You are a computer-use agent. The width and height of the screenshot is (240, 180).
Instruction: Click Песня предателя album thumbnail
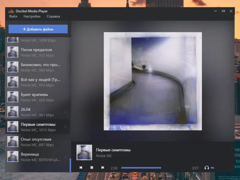click(x=13, y=52)
